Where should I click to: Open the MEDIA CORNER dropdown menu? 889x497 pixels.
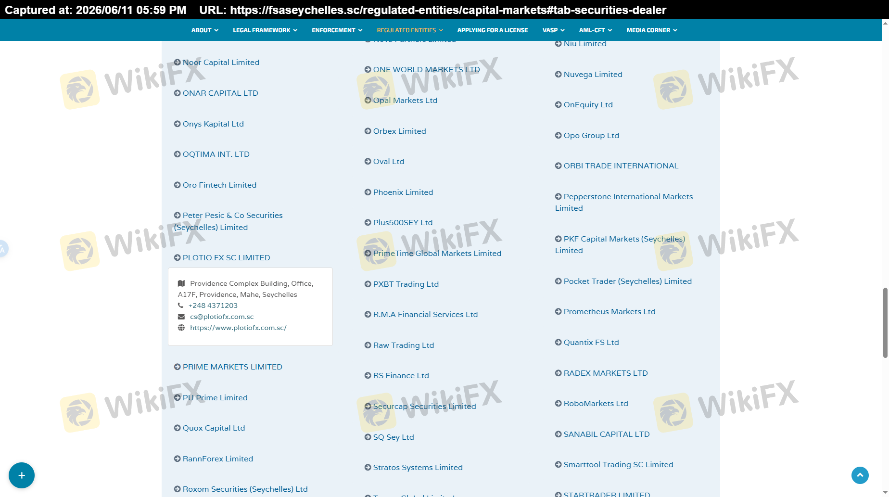[652, 30]
